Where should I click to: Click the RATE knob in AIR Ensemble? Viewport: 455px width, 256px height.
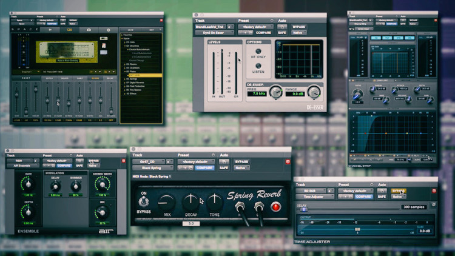click(x=28, y=184)
